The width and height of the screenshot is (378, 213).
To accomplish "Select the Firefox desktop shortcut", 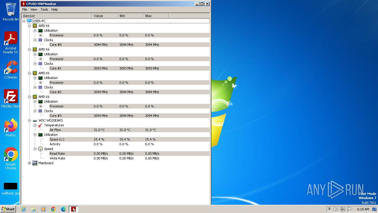I will pos(11,128).
